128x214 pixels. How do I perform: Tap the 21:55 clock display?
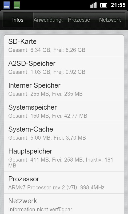point(118,5)
